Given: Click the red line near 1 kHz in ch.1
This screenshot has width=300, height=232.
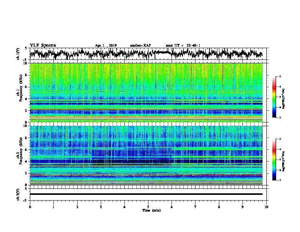Looking at the screenshot, I should click(x=146, y=117).
